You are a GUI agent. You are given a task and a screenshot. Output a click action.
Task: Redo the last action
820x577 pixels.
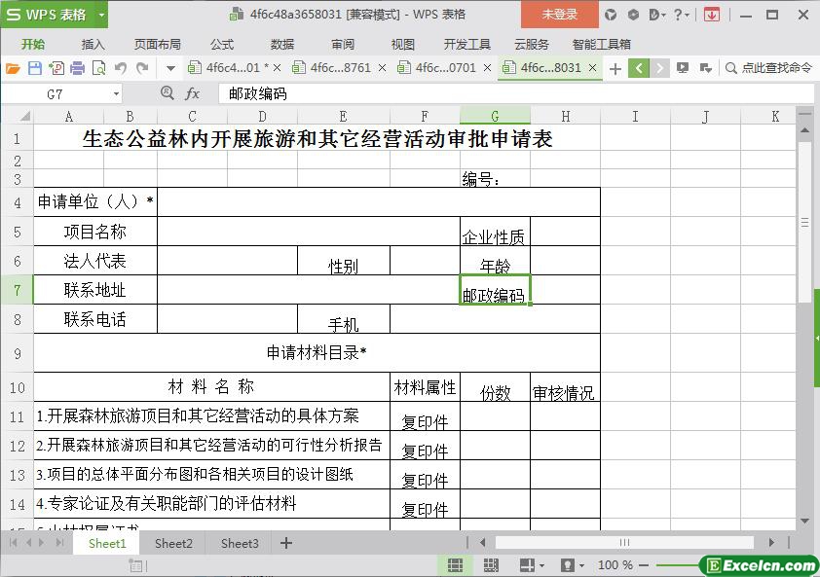point(142,68)
